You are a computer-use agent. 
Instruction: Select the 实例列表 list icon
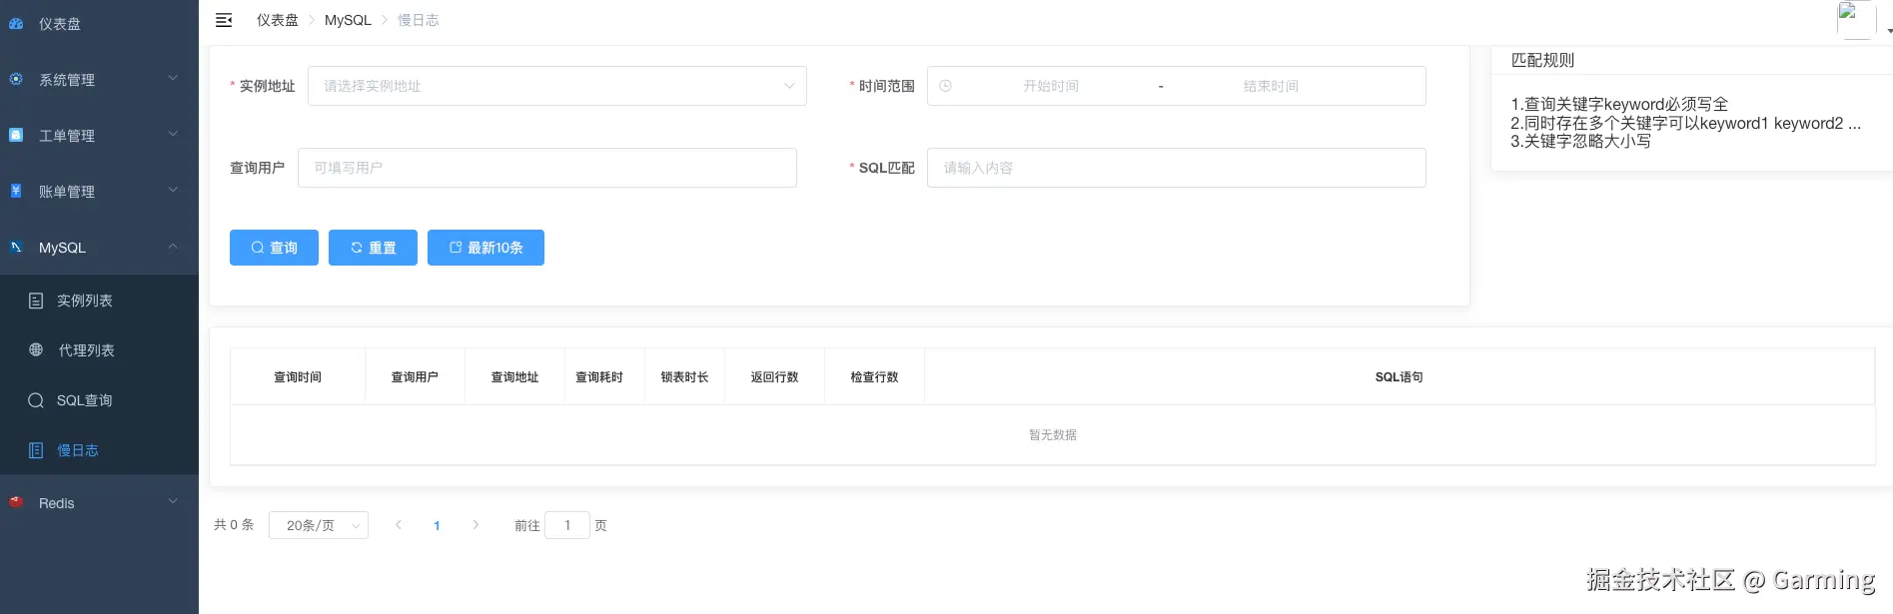point(36,301)
